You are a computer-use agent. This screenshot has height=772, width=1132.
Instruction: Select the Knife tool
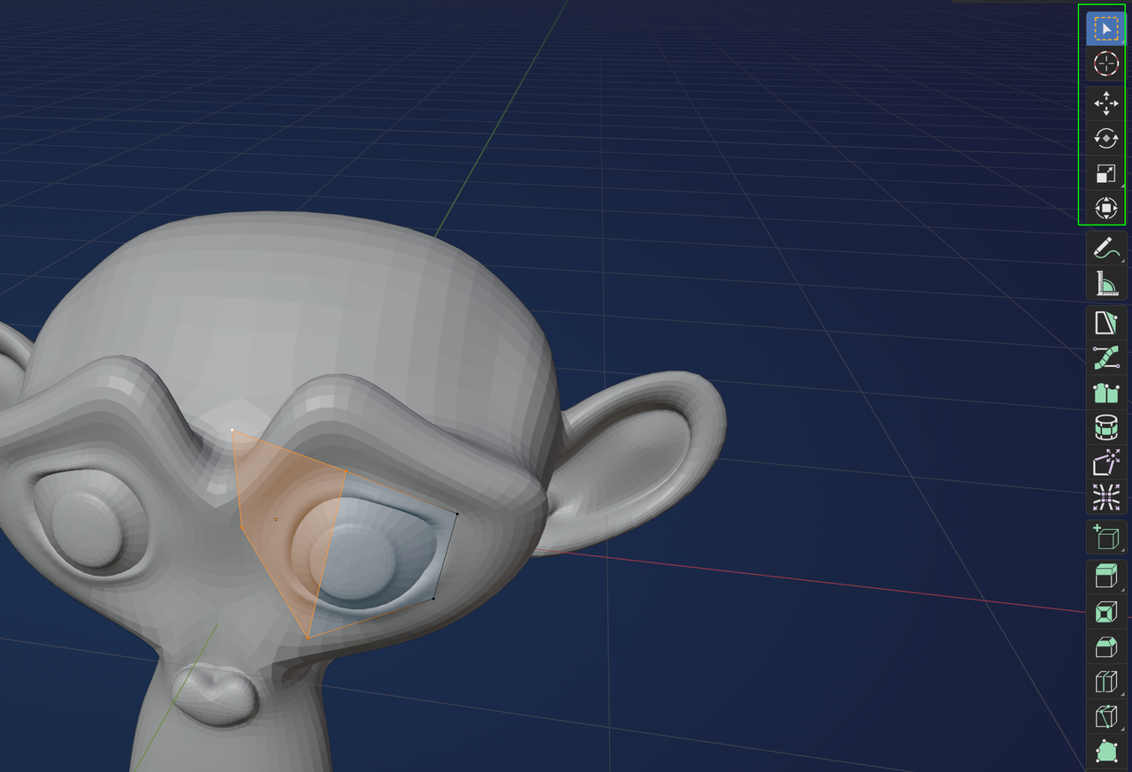pos(1105,717)
